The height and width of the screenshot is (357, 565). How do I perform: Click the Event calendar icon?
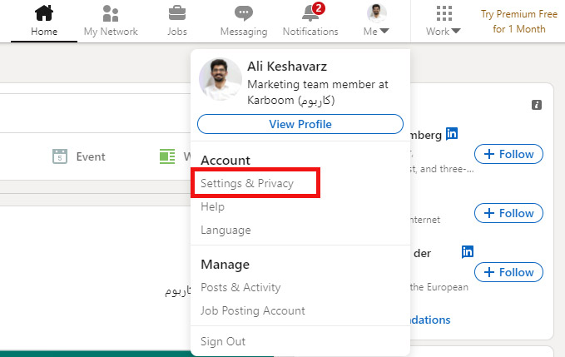click(x=59, y=156)
